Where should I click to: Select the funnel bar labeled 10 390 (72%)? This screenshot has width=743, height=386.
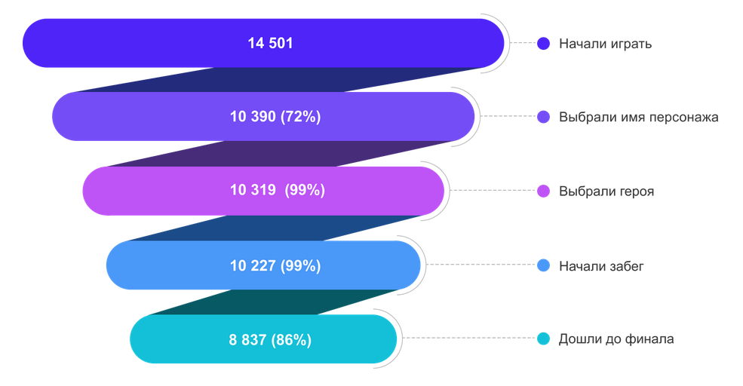point(263,117)
